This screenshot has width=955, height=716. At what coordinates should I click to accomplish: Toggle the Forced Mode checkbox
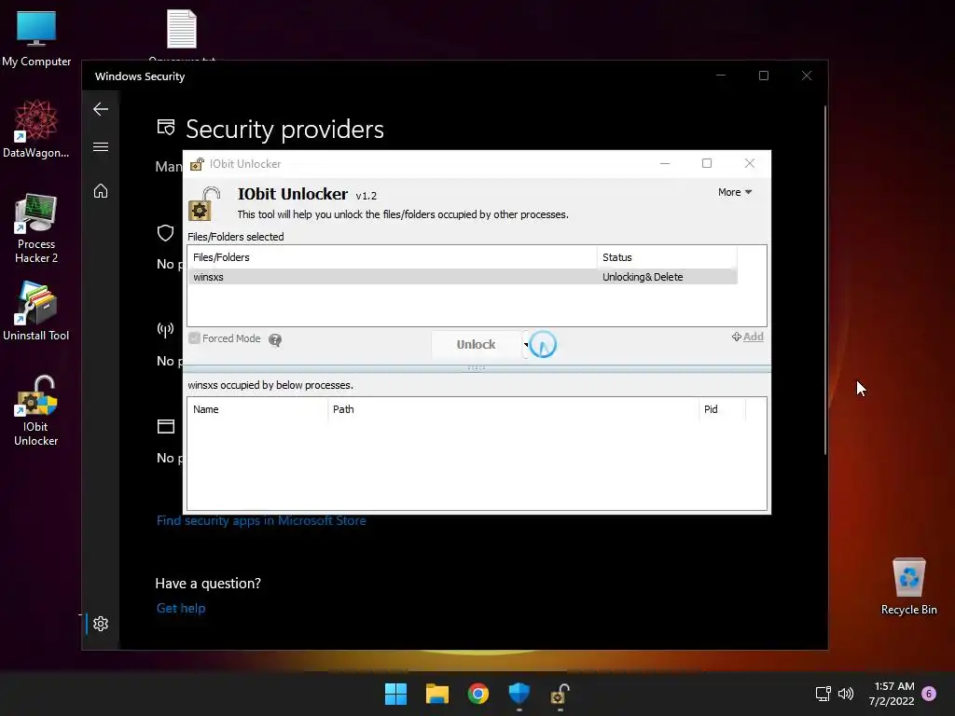pyautogui.click(x=194, y=338)
